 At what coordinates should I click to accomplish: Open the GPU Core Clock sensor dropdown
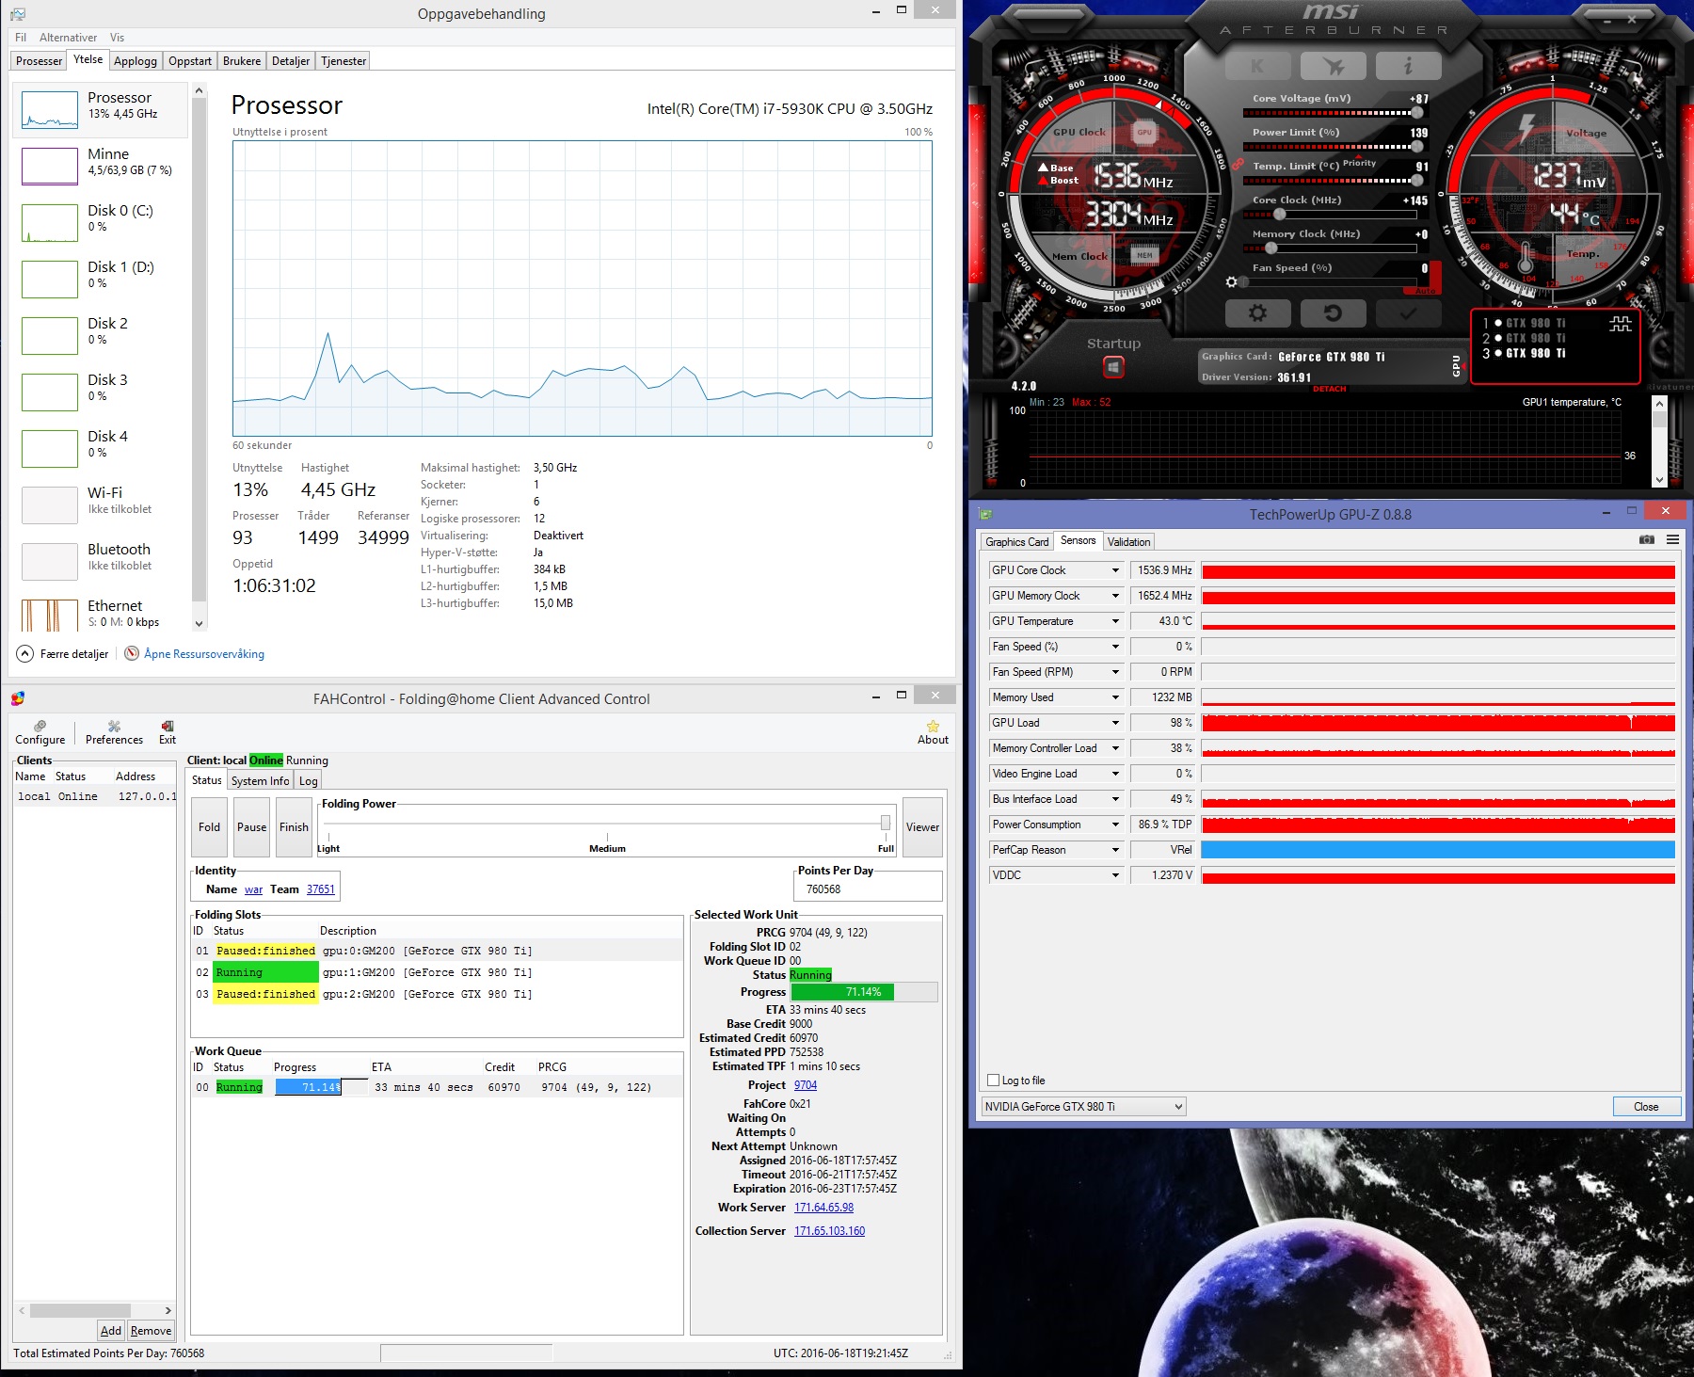(x=1115, y=570)
